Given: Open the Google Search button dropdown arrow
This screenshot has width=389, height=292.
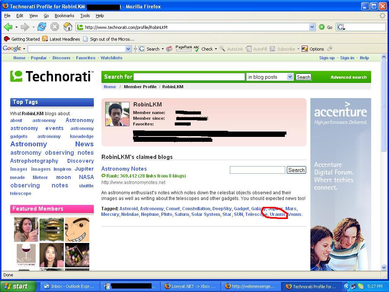Looking at the screenshot, I should [x=163, y=49].
